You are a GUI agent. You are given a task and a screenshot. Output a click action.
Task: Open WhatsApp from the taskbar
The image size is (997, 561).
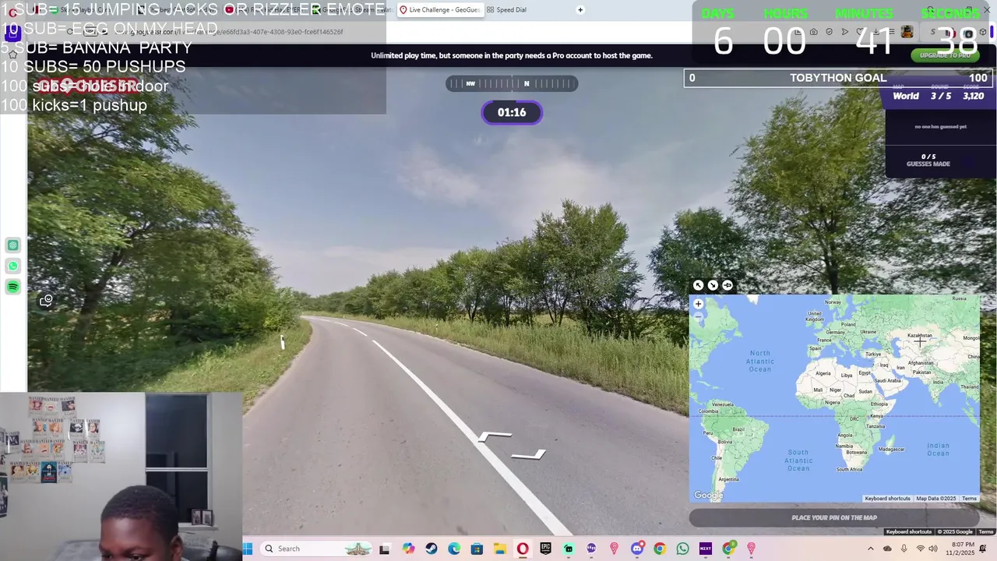(x=683, y=549)
